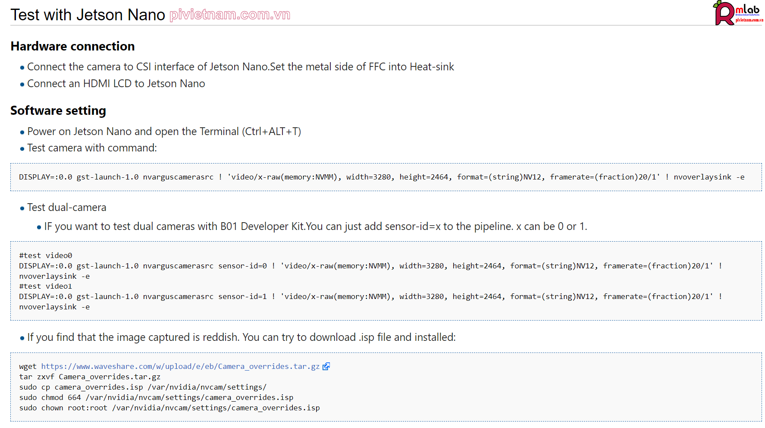
Task: Click the B01 Developer Kit sensor-id instruction
Action: pos(316,227)
